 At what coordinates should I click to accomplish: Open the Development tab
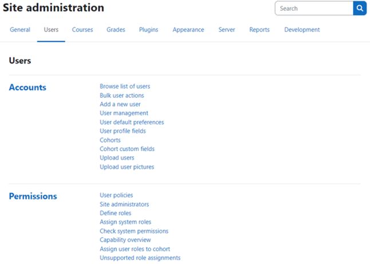coord(302,30)
